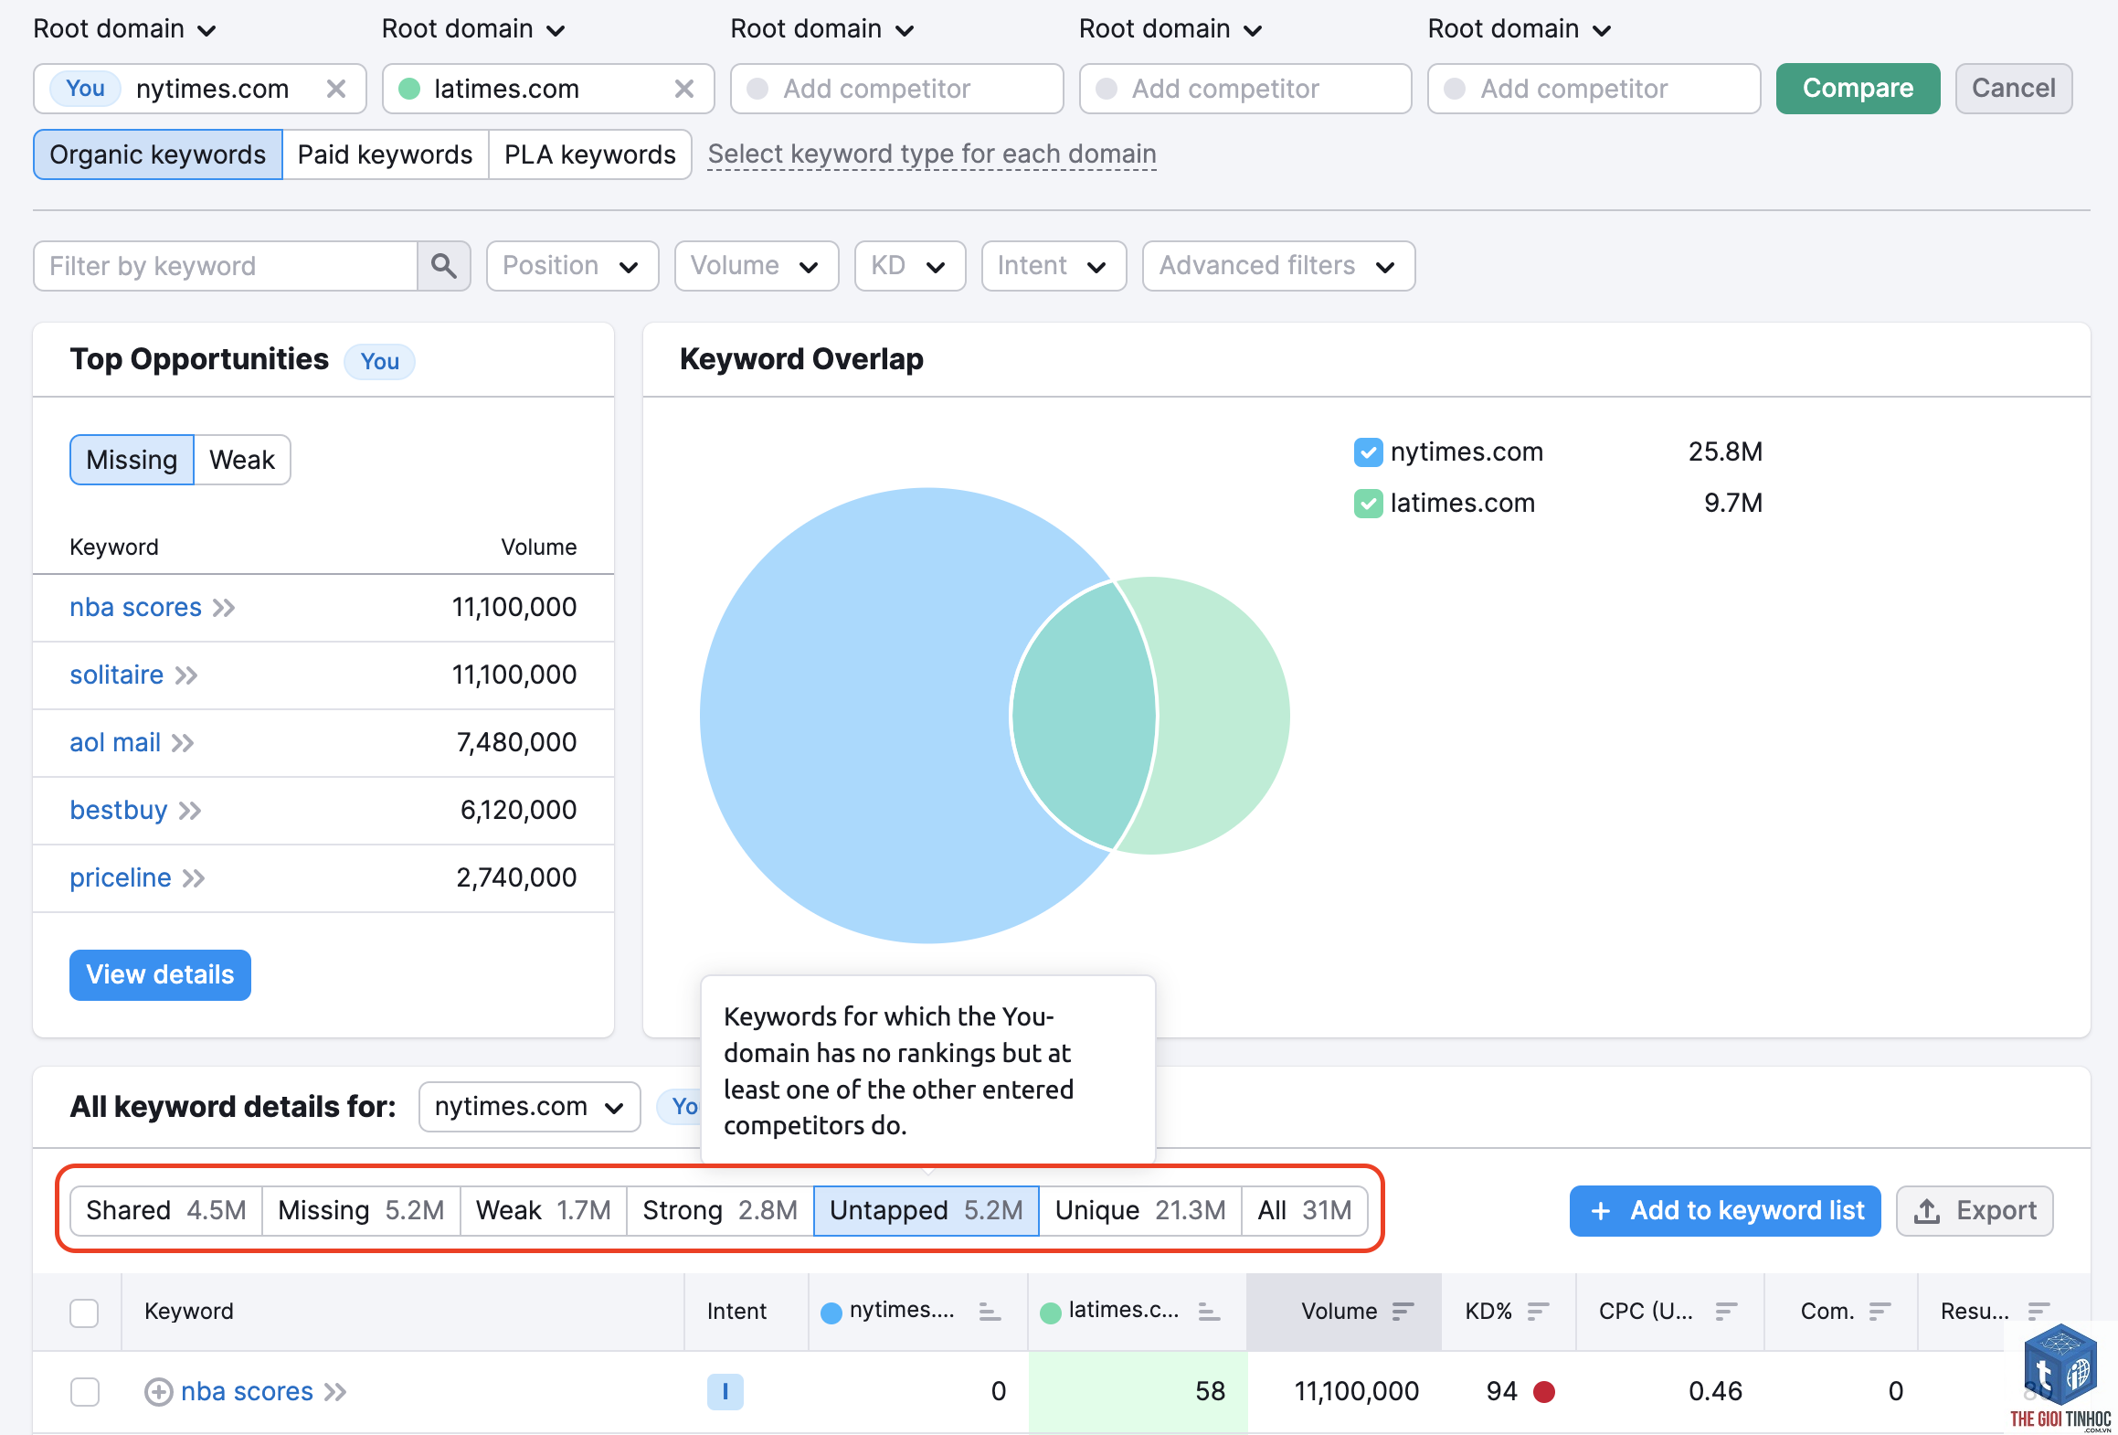Click the first empty Add competitor field
This screenshot has height=1435, width=2118.
coord(896,89)
